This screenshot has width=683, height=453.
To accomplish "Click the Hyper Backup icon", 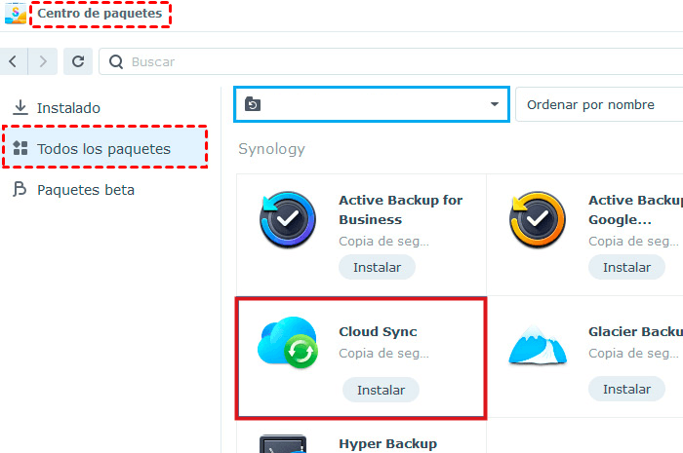I will pyautogui.click(x=283, y=444).
